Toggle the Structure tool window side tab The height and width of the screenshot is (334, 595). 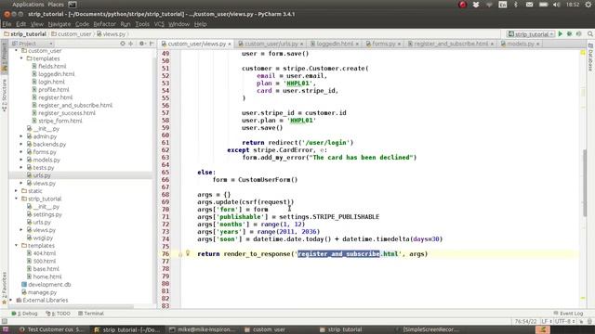coord(4,95)
